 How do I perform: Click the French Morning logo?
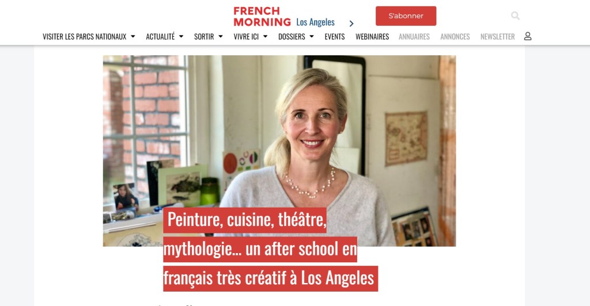click(x=262, y=17)
